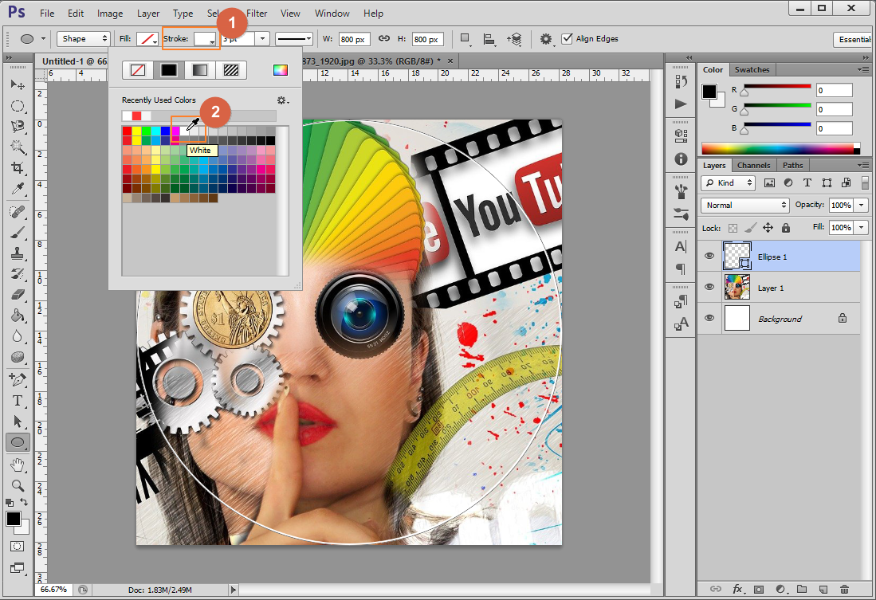Create a new layer group
Viewport: 876px width, 600px height.
[x=802, y=589]
